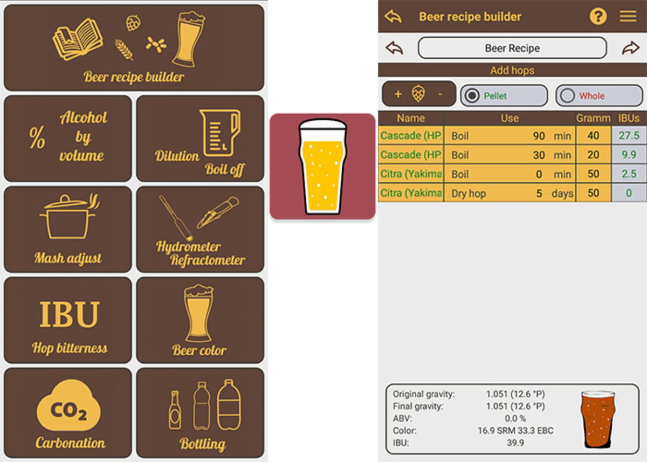Open the IBU Hop bitterness calculator
Viewport: 647px width, 462px height.
67,320
